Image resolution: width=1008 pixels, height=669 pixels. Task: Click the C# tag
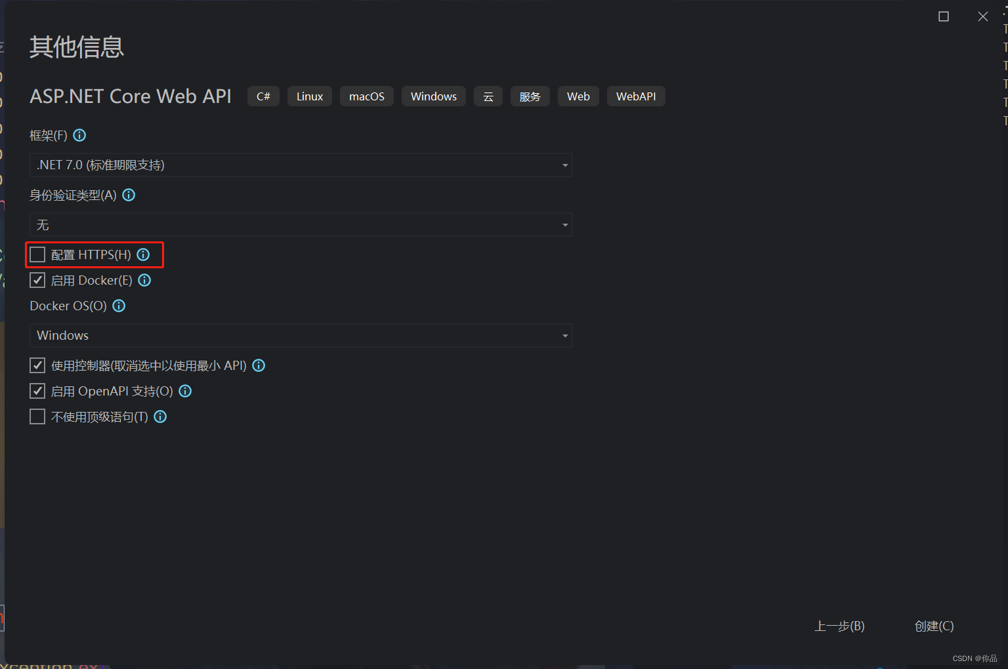click(x=263, y=96)
